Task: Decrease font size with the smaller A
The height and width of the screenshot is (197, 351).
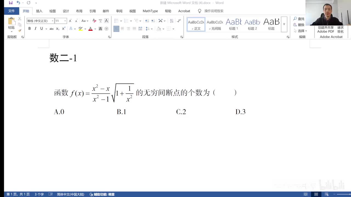Action: point(76,21)
